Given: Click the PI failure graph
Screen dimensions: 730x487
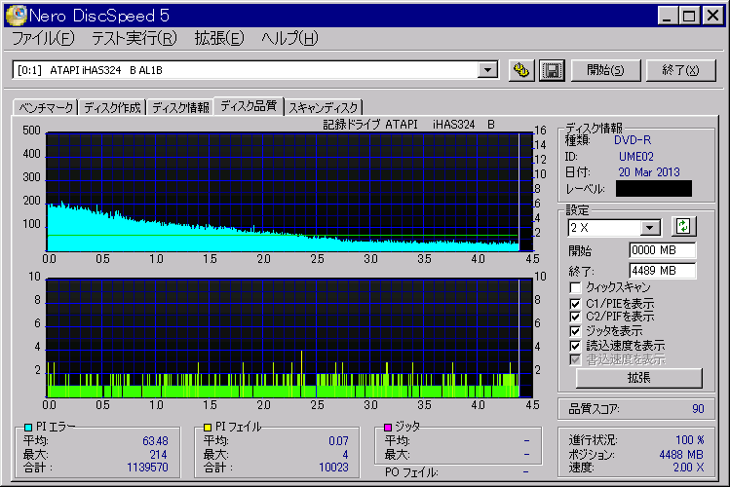Looking at the screenshot, I should 289,338.
